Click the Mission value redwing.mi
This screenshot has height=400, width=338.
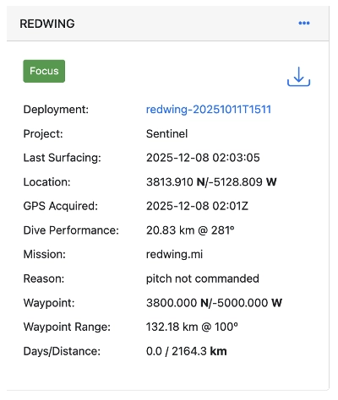(174, 255)
